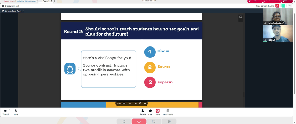This screenshot has width=296, height=124.
Task: Expand camera options chevron
Action: coord(9,110)
